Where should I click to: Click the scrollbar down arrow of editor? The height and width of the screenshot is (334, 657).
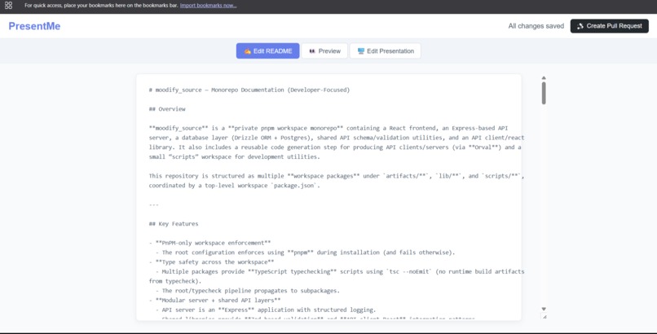pos(544,309)
